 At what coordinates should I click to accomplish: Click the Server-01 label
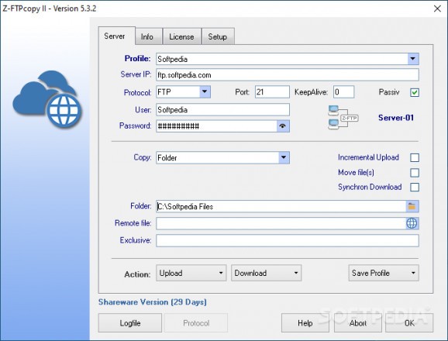tap(396, 118)
